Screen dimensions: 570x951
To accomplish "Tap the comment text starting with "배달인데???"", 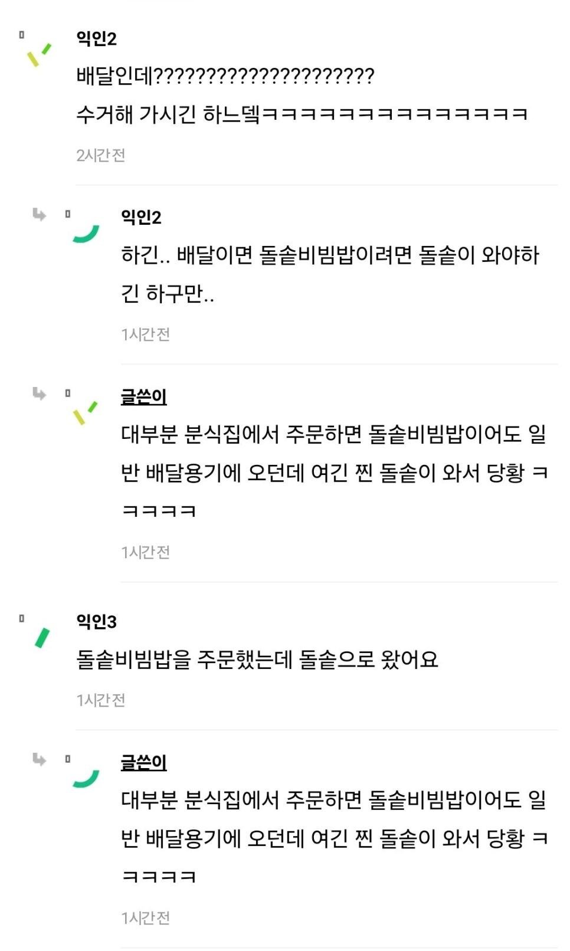I will point(225,76).
